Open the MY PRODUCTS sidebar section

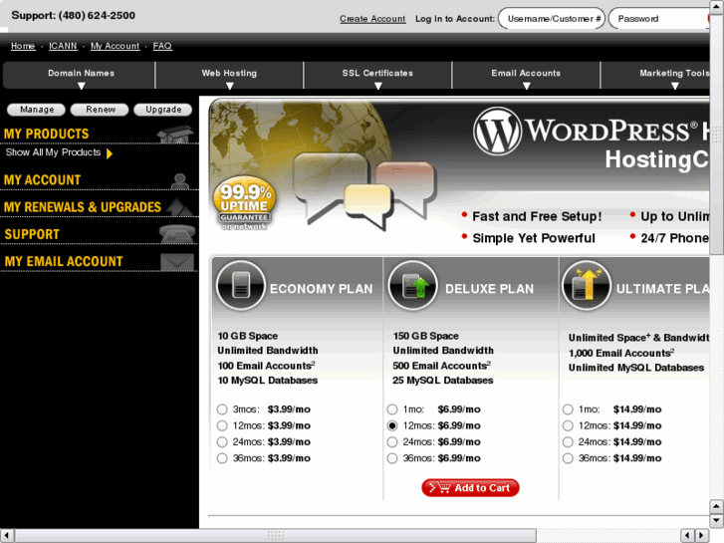click(46, 135)
